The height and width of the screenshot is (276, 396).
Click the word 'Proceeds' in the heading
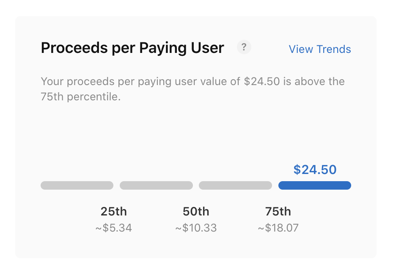(x=71, y=48)
